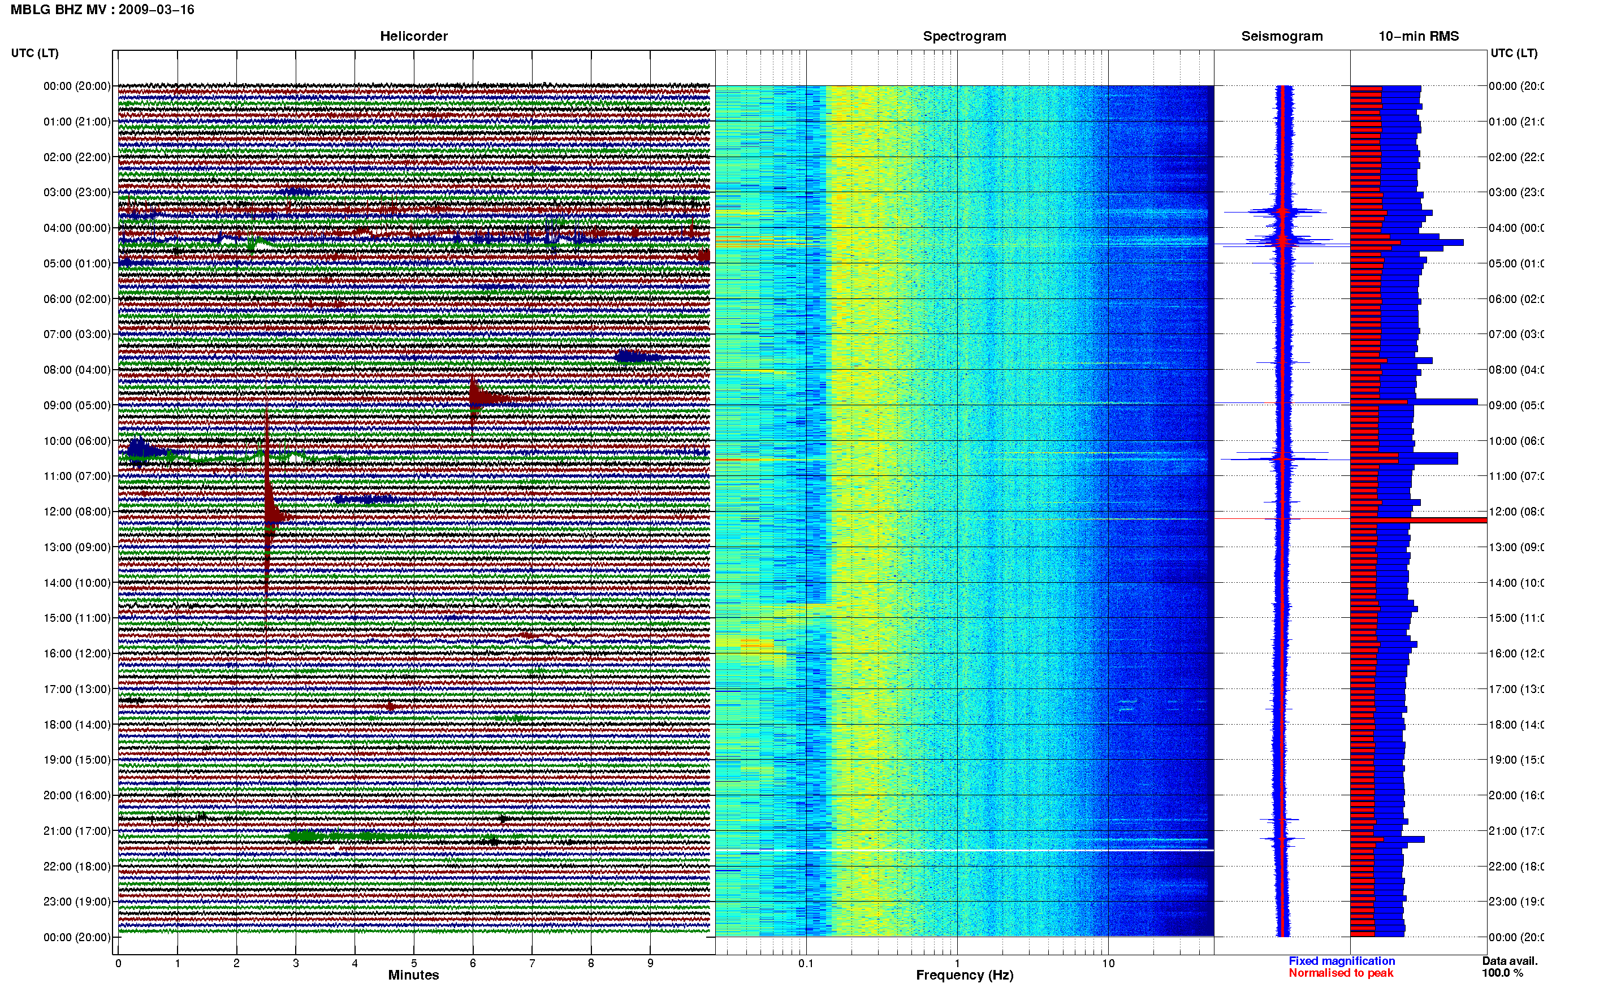Image resolution: width=1608 pixels, height=1005 pixels.
Task: Click the '0' tick on the Minutes axis
Action: tap(118, 963)
